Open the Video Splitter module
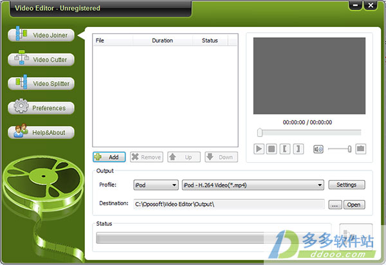This screenshot has width=386, height=265. click(41, 84)
